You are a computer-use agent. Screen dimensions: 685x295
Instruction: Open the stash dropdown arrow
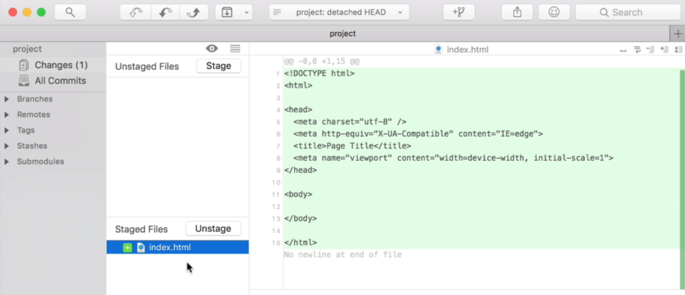tap(246, 12)
